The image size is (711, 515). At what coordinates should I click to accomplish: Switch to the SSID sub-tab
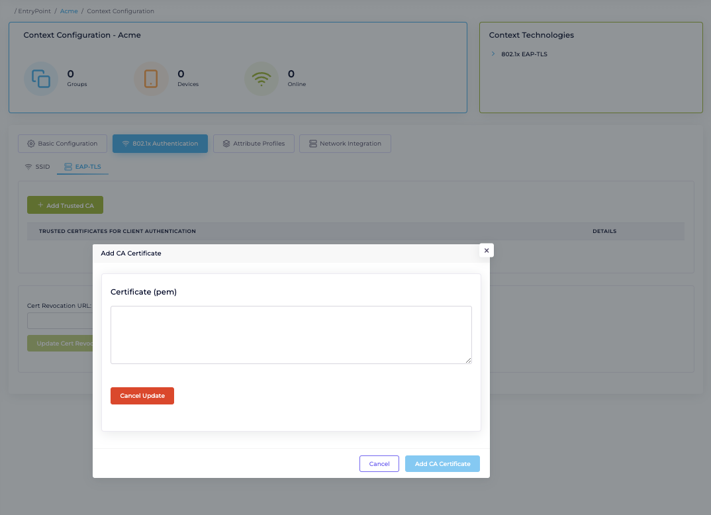37,167
